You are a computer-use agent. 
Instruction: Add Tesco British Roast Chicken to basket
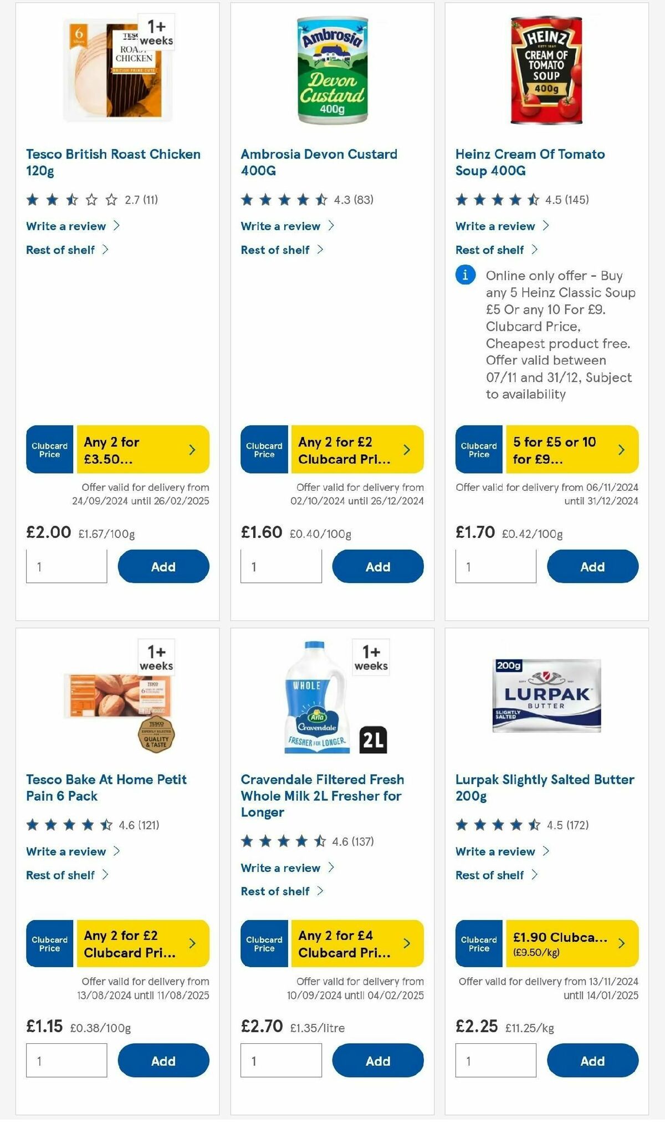click(162, 566)
